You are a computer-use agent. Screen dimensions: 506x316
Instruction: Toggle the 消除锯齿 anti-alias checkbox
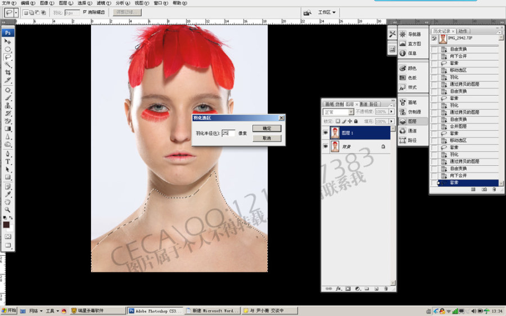click(85, 12)
